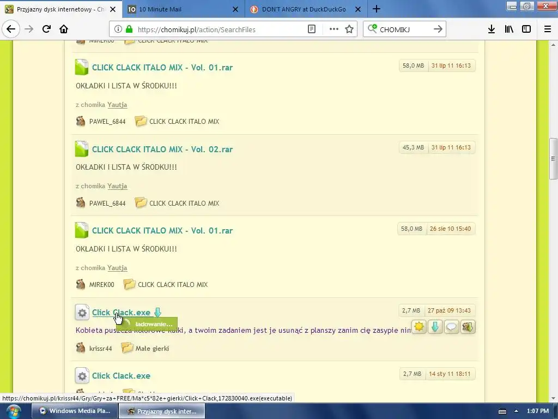Submit the CHOMIKJ search with arrow
The height and width of the screenshot is (419, 558).
coord(438,29)
